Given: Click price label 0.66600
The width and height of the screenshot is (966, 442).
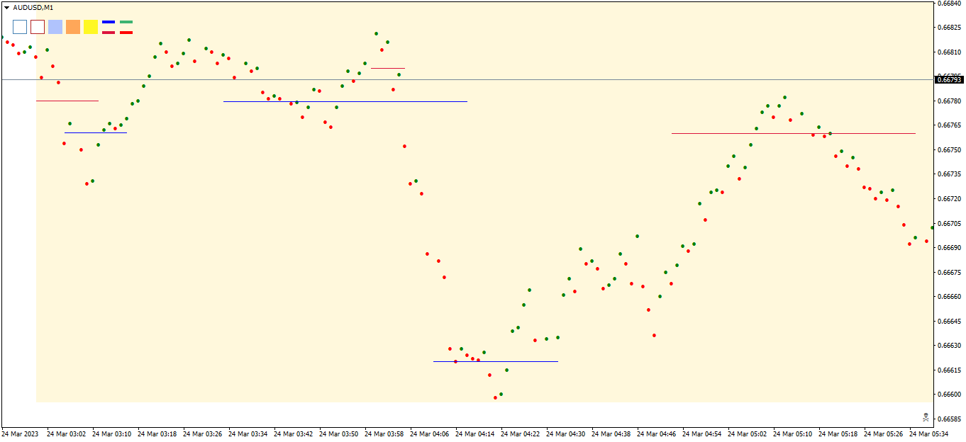Looking at the screenshot, I should click(949, 395).
